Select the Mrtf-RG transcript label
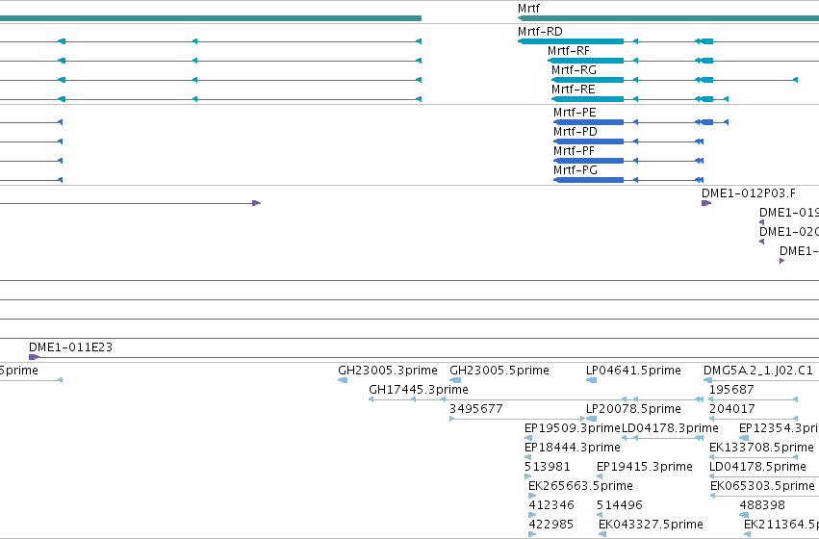Viewport: 819px width, 539px height. click(574, 70)
